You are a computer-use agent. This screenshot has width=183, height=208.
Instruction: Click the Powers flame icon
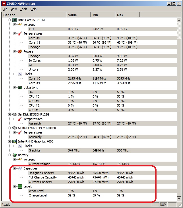tap(20, 51)
